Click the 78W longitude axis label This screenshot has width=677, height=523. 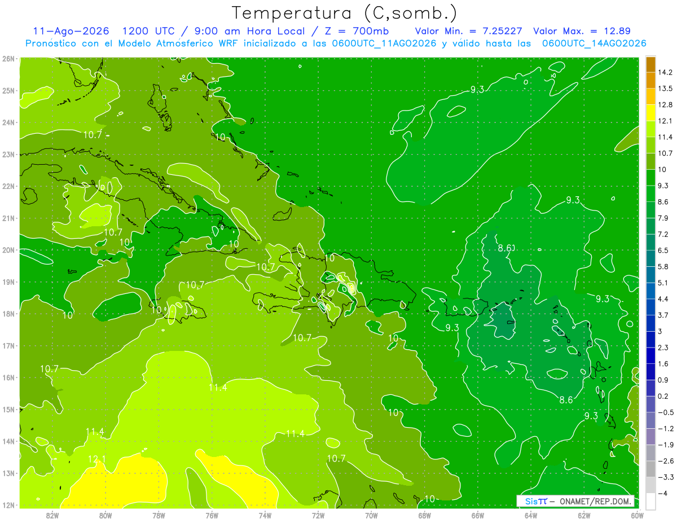tap(159, 515)
